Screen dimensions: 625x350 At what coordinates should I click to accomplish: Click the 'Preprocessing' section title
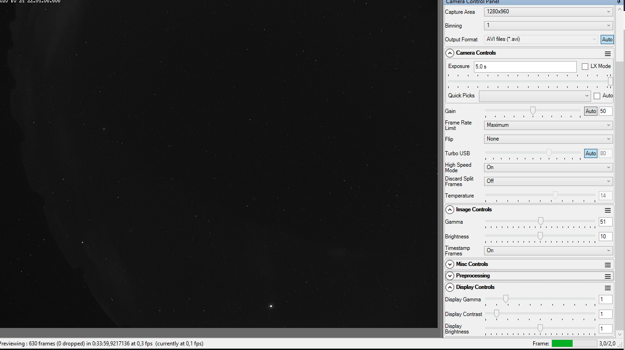coord(473,276)
